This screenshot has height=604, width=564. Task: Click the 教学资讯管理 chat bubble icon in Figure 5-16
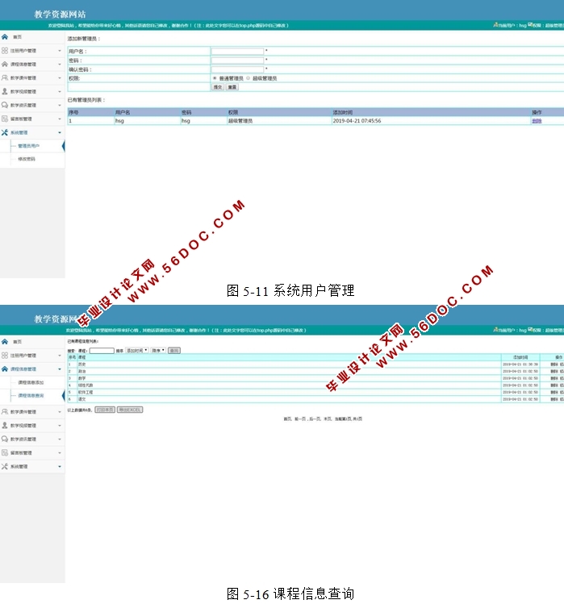point(5,439)
